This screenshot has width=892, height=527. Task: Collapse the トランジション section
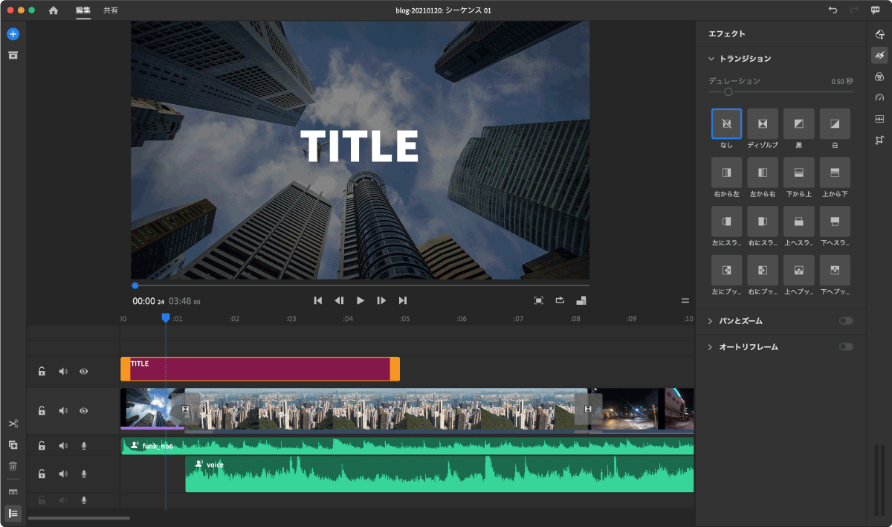click(711, 59)
